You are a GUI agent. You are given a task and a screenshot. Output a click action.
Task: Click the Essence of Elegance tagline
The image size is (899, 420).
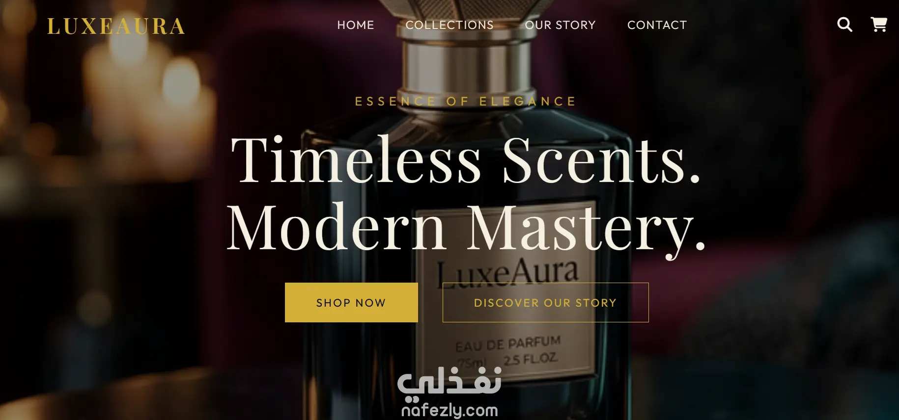pos(465,102)
